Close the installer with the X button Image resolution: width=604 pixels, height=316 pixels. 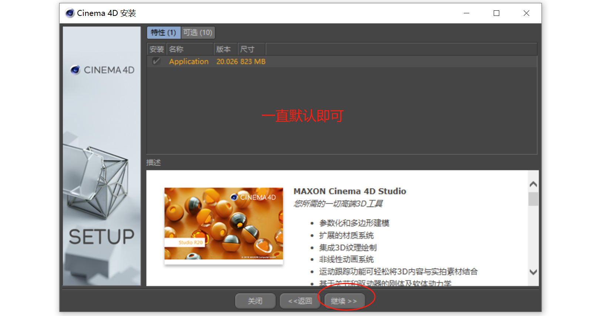(526, 13)
